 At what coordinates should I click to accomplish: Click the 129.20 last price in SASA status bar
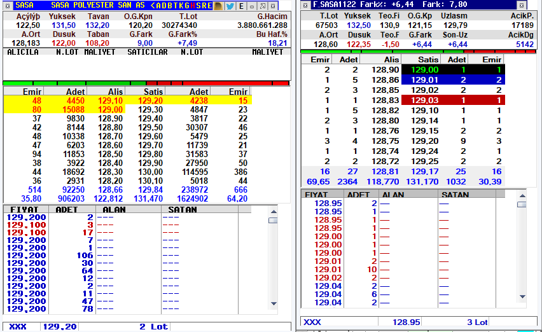[x=59, y=327]
